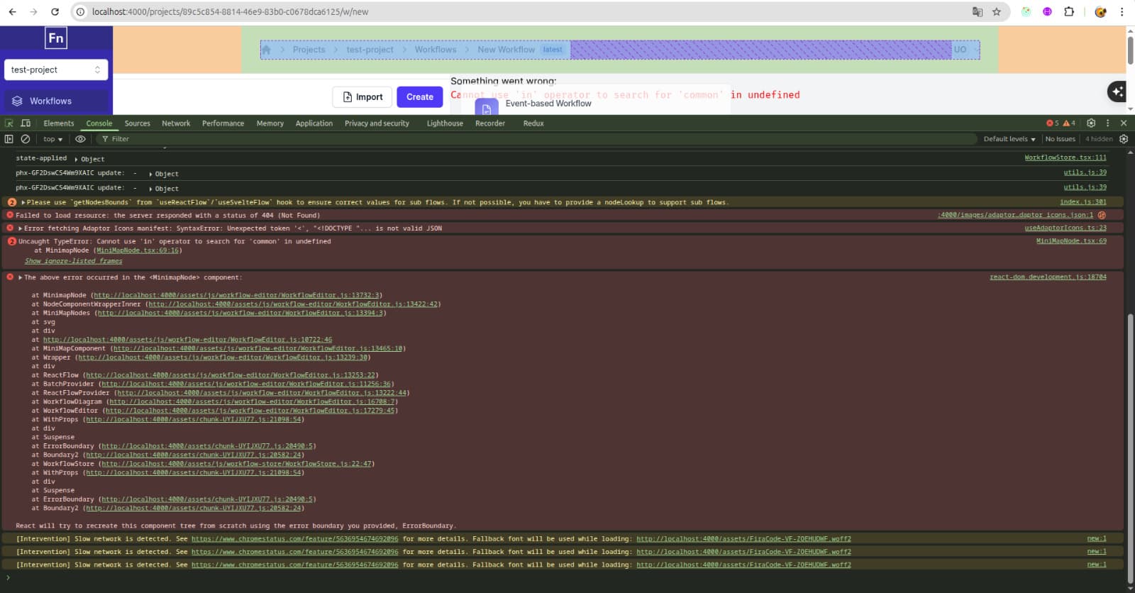Open the WorkflowStore.tsx:111 source link
1135x593 pixels.
coord(1065,157)
